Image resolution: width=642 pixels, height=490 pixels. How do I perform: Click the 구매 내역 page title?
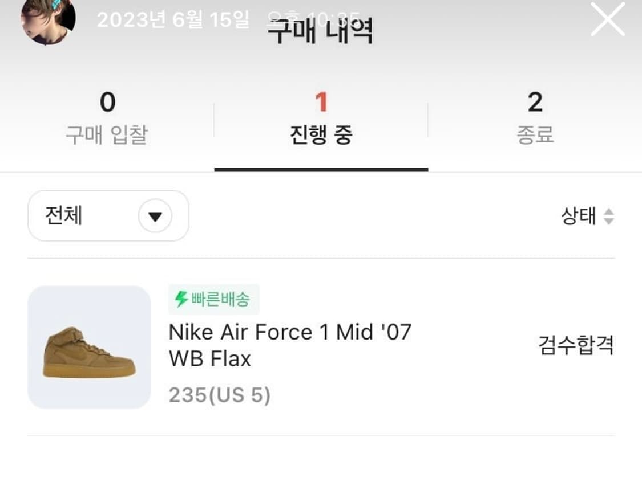tap(321, 31)
